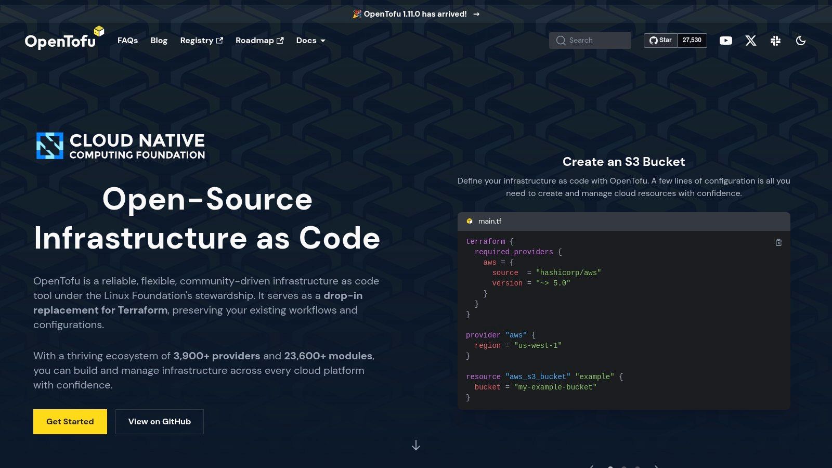Screen dimensions: 832x468
Task: Open the FAQs page
Action: pos(127,41)
